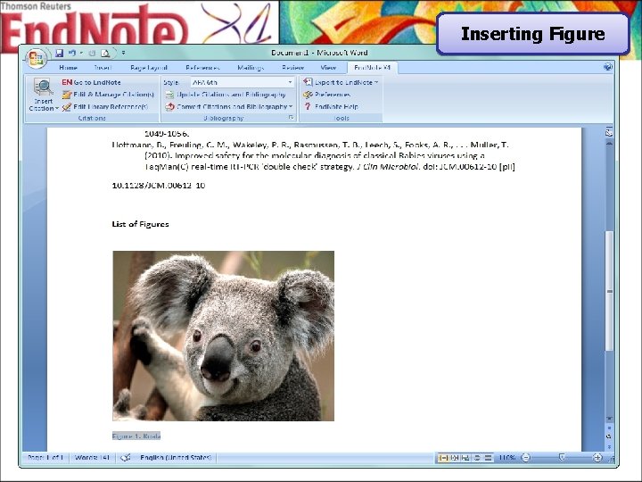Go to the References tab
This screenshot has height=482, width=642.
(202, 68)
